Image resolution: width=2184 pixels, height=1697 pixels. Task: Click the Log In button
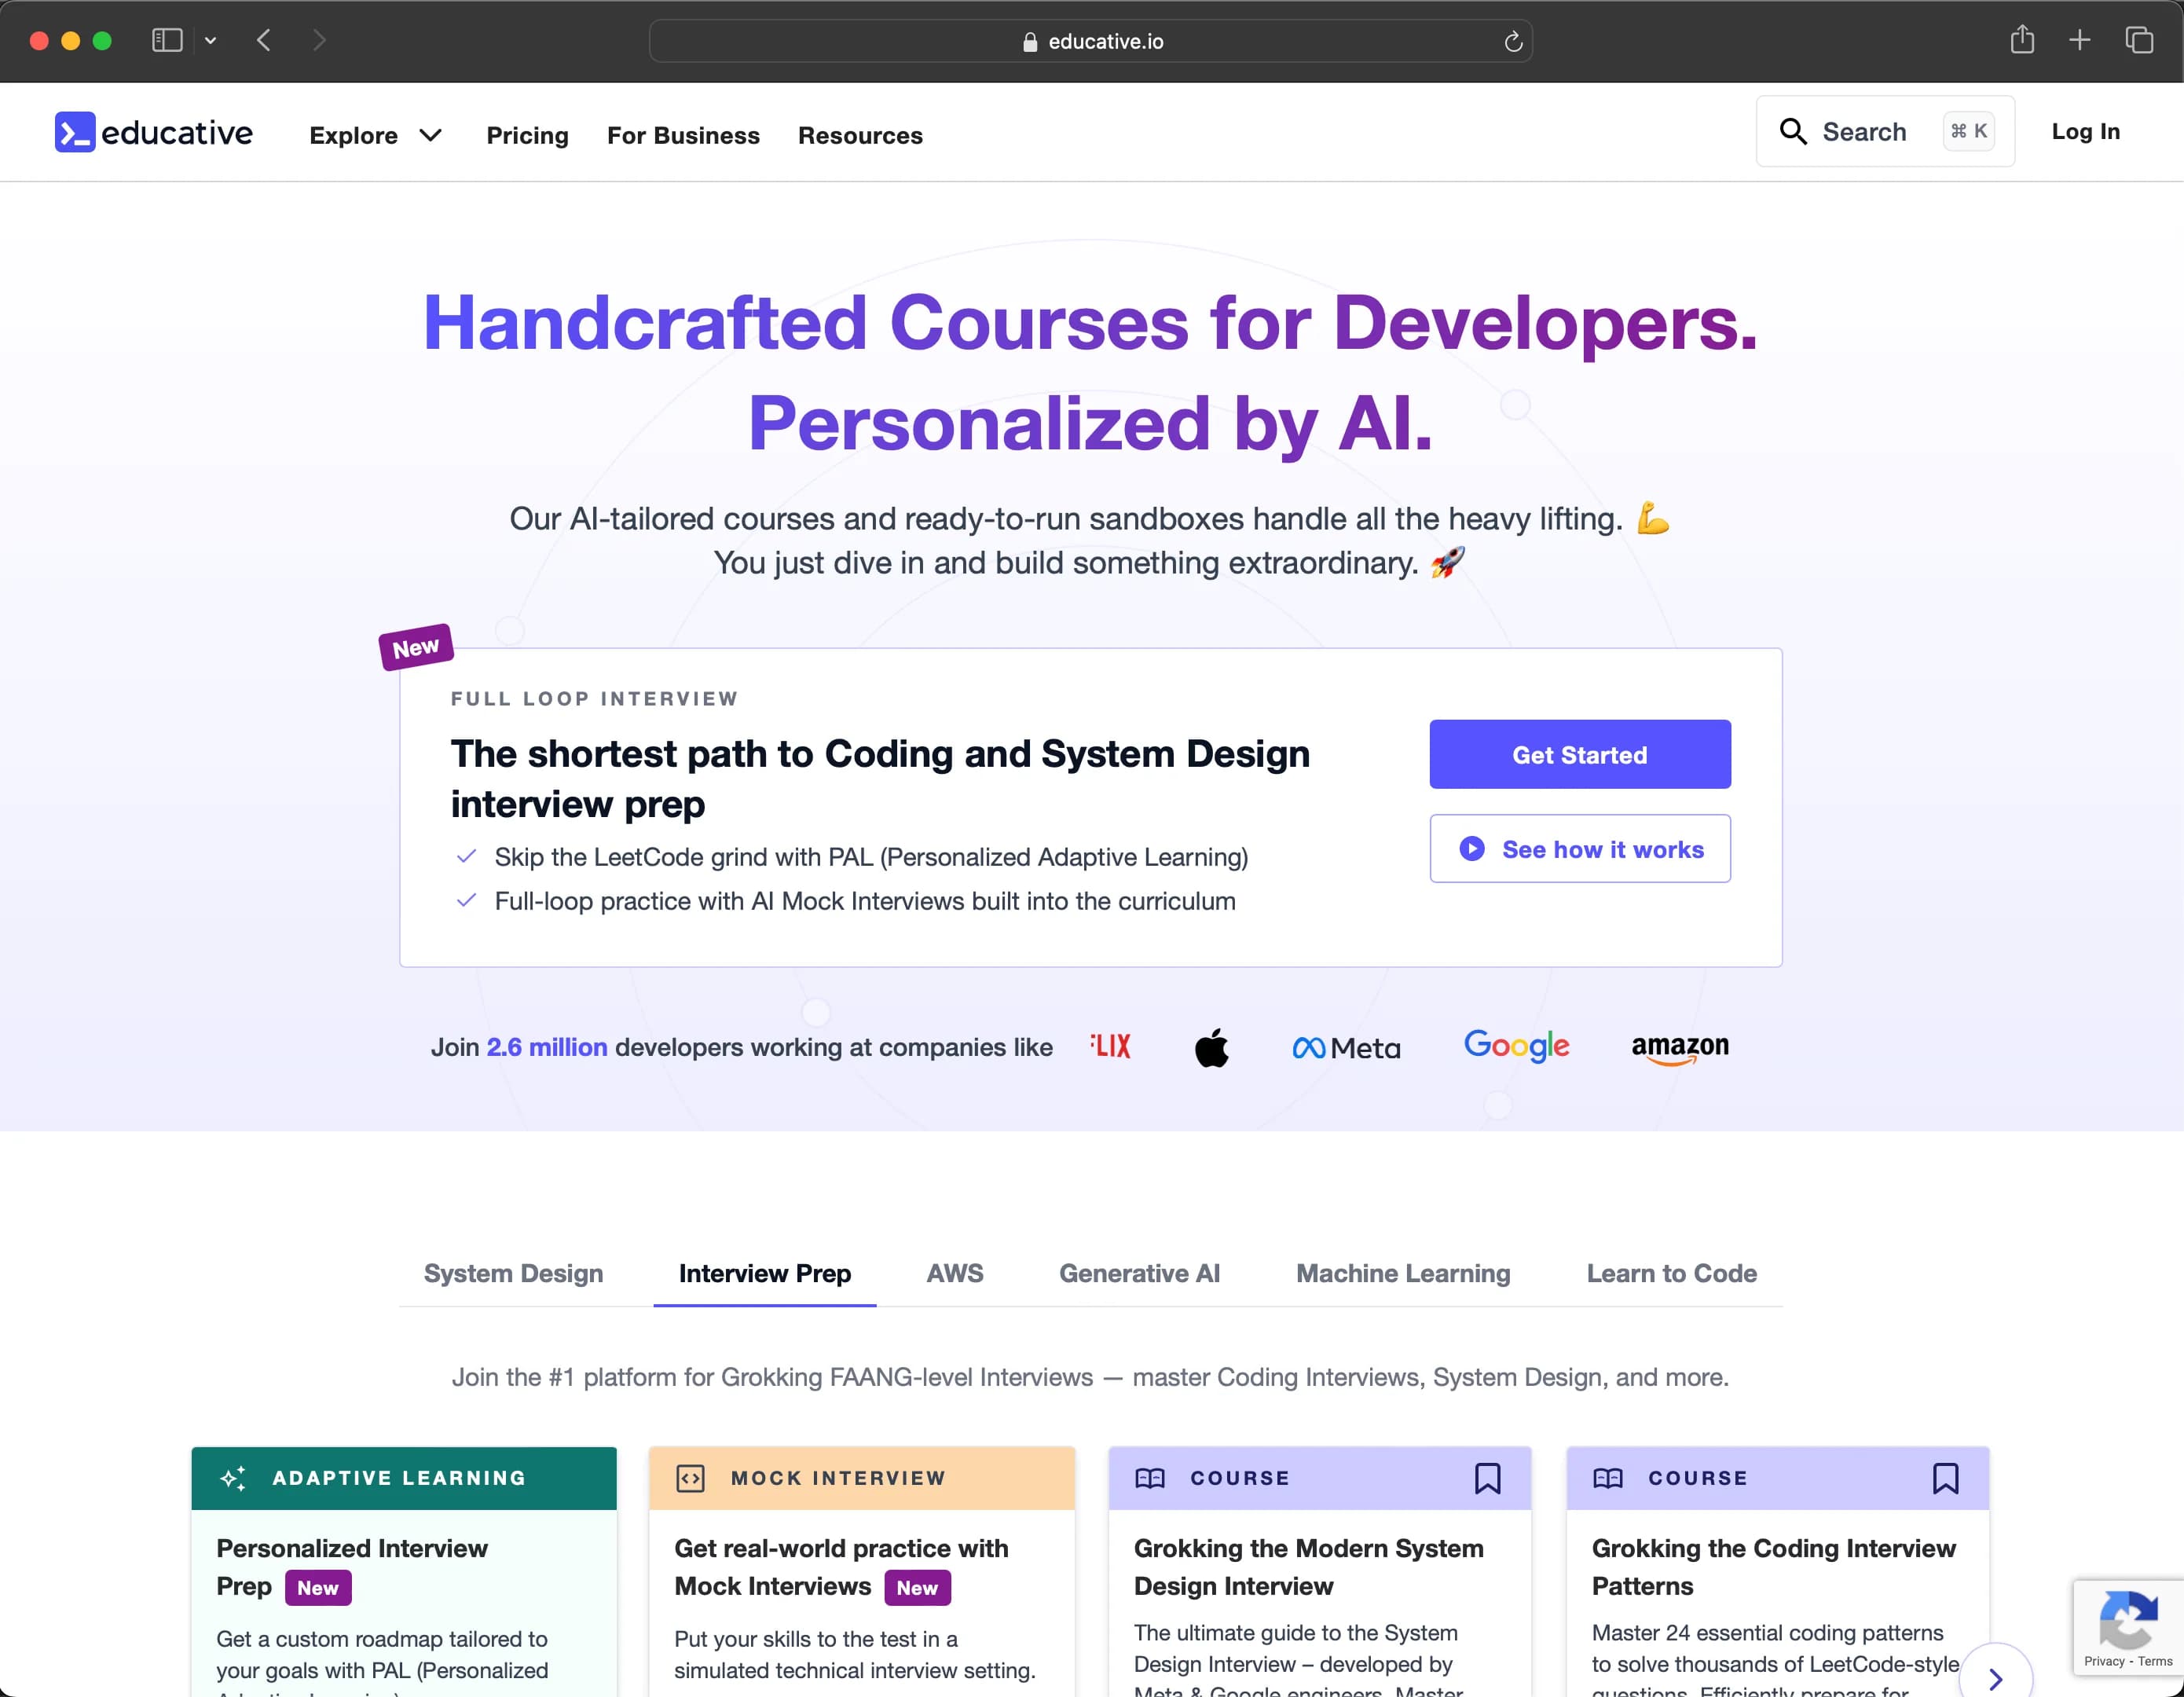pyautogui.click(x=2085, y=133)
